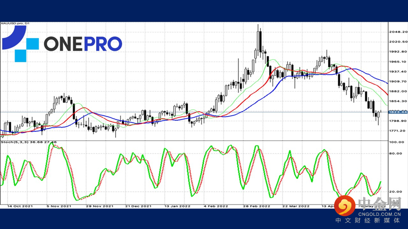Click the 1771.20 price level

coord(398,131)
